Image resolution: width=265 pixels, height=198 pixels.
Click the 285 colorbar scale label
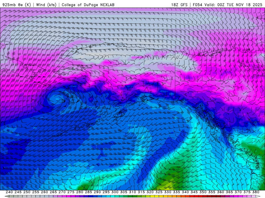[88, 192]
